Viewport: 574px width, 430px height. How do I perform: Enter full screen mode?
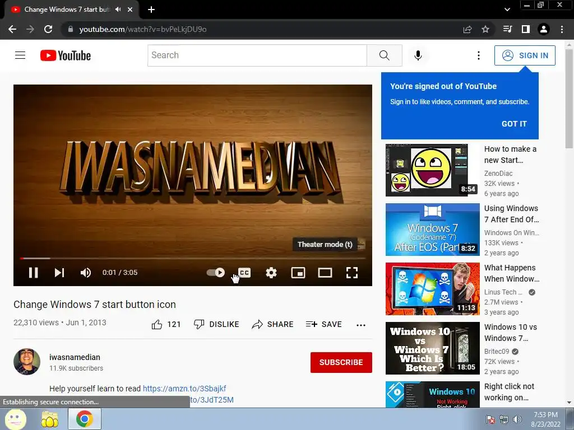352,273
